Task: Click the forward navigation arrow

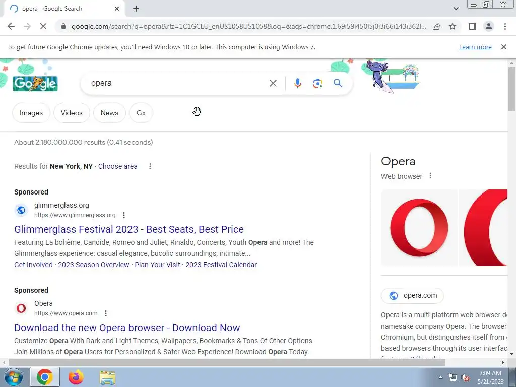Action: [27, 26]
